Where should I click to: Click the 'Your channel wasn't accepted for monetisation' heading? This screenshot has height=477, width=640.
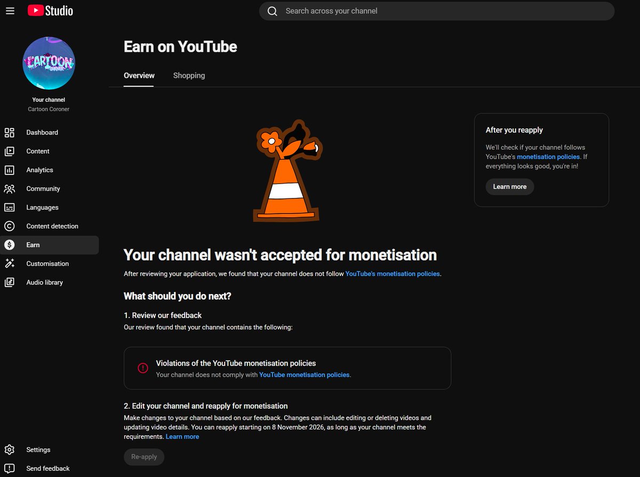pyautogui.click(x=280, y=255)
